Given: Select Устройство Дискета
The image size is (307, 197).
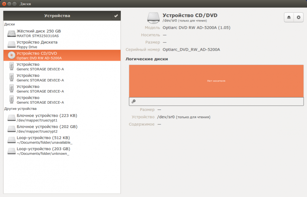Looking at the screenshot, I should click(62, 45).
